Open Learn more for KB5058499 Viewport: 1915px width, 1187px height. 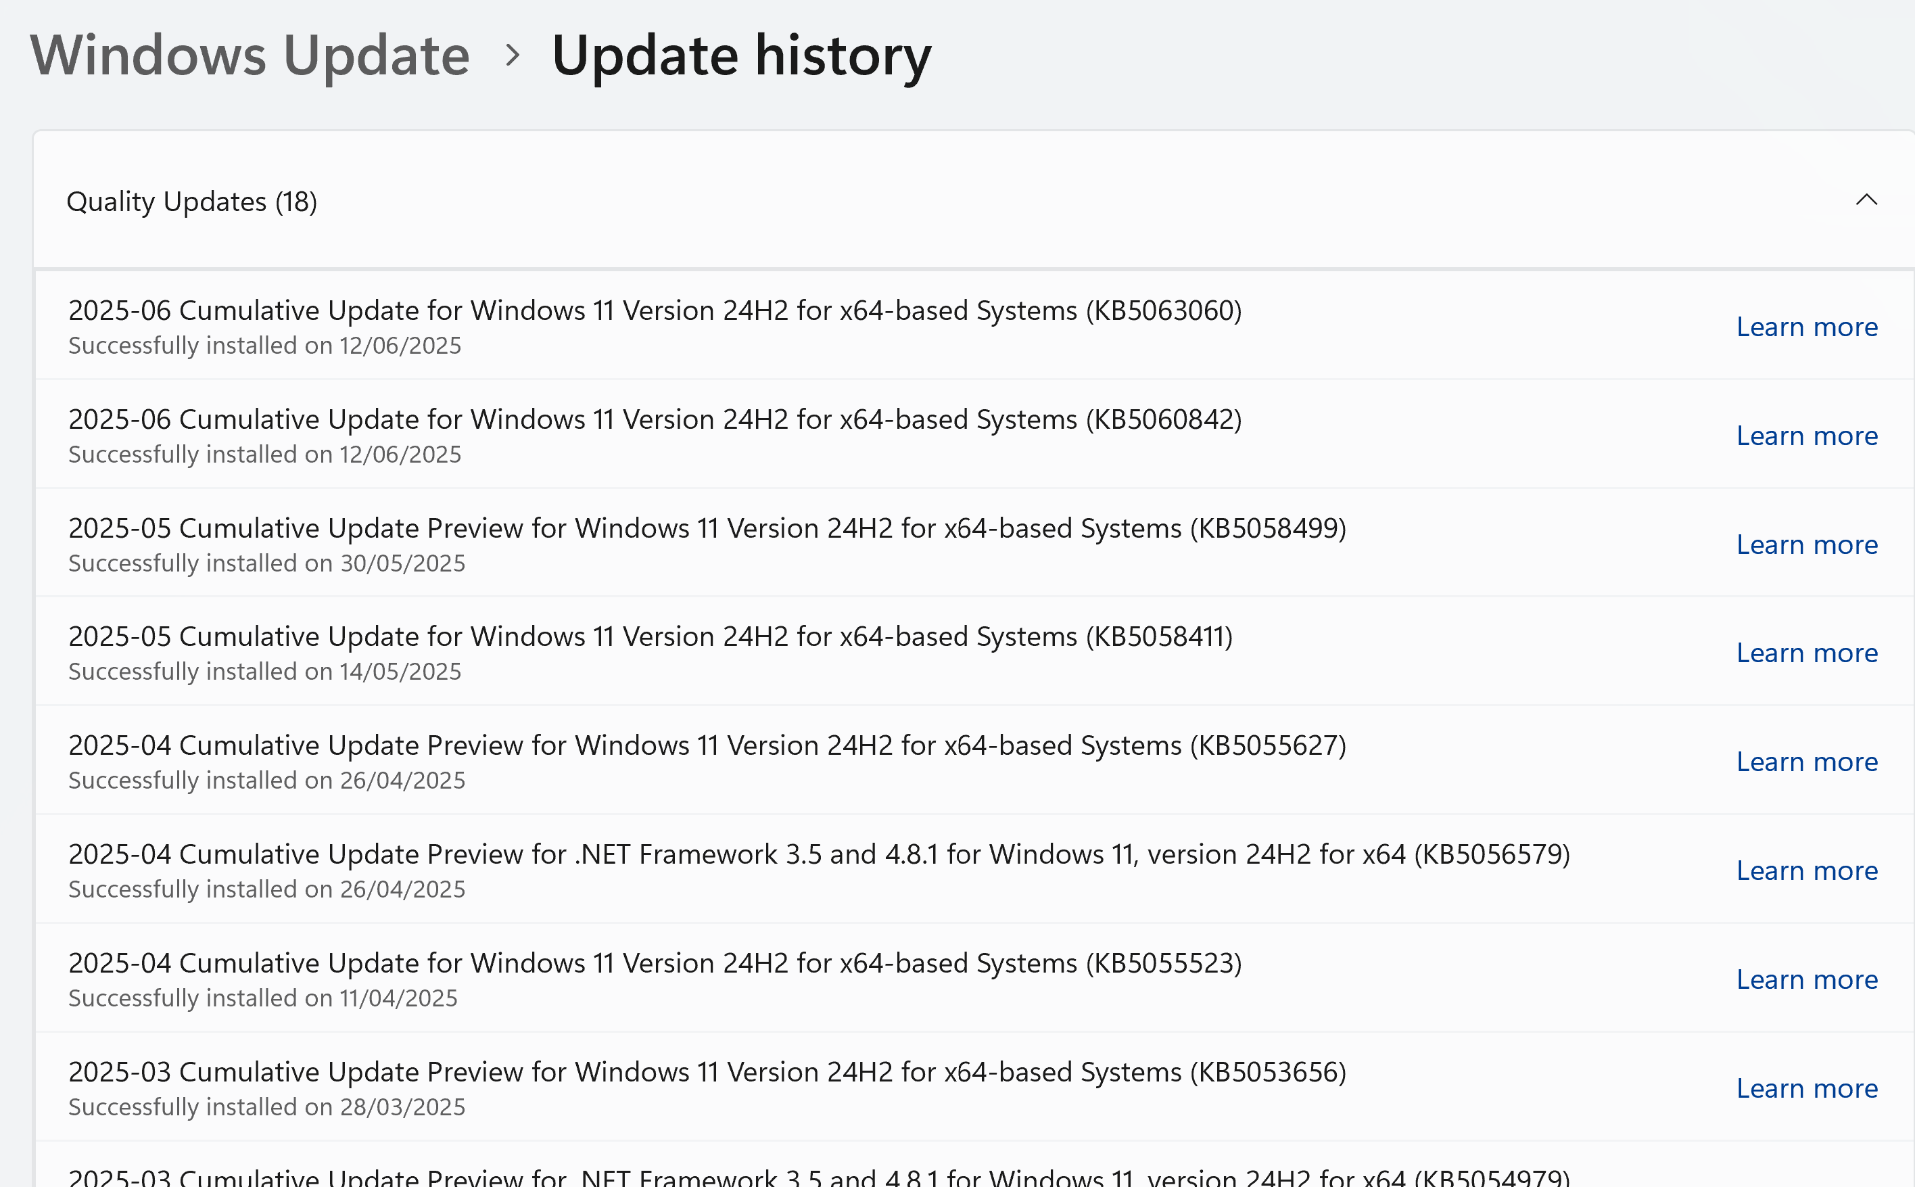coord(1807,545)
